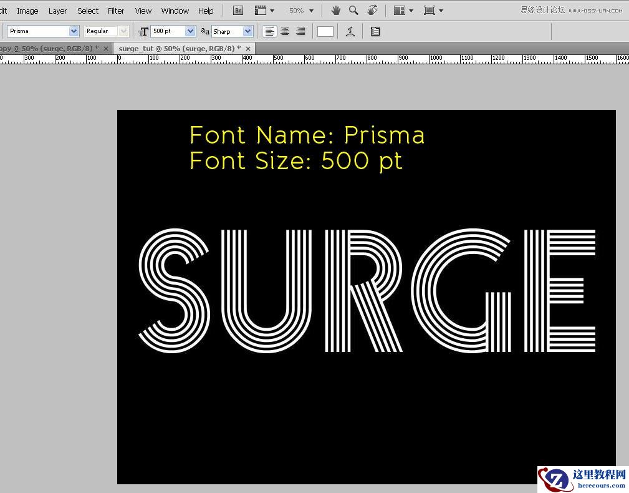The width and height of the screenshot is (629, 493).
Task: Select the Zoom tool
Action: 353,10
